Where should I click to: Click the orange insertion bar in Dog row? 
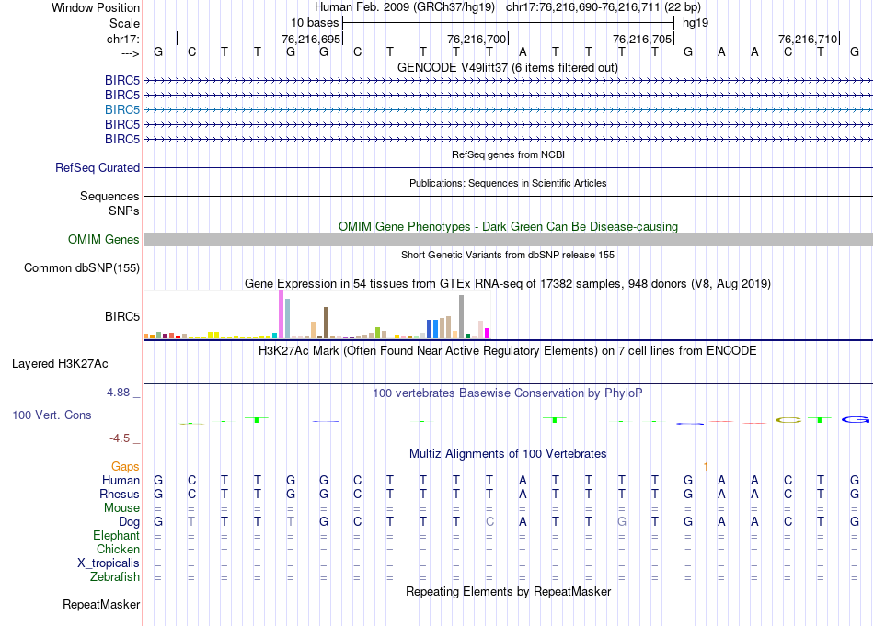point(707,521)
